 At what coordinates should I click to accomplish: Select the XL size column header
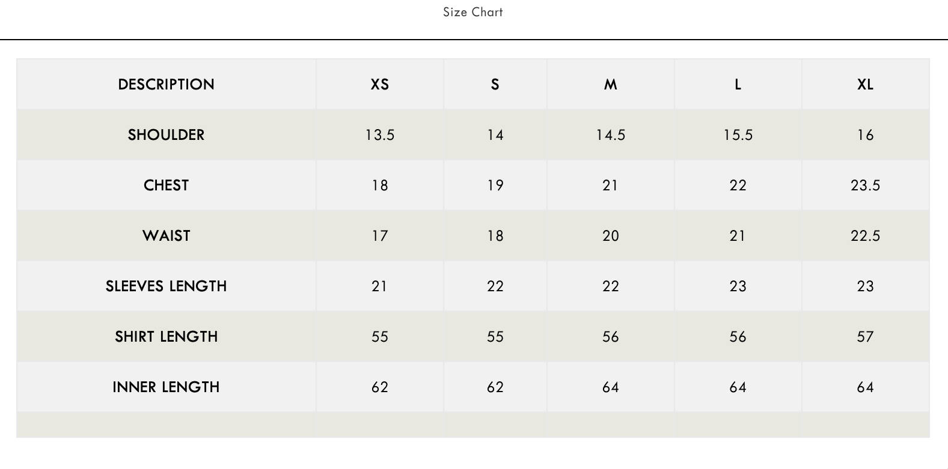(x=865, y=84)
